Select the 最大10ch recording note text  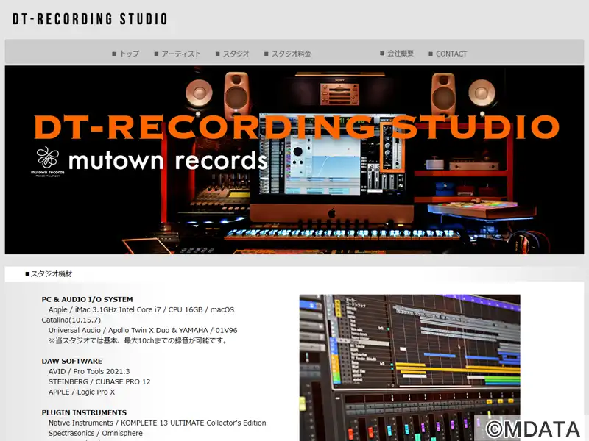[x=138, y=340]
